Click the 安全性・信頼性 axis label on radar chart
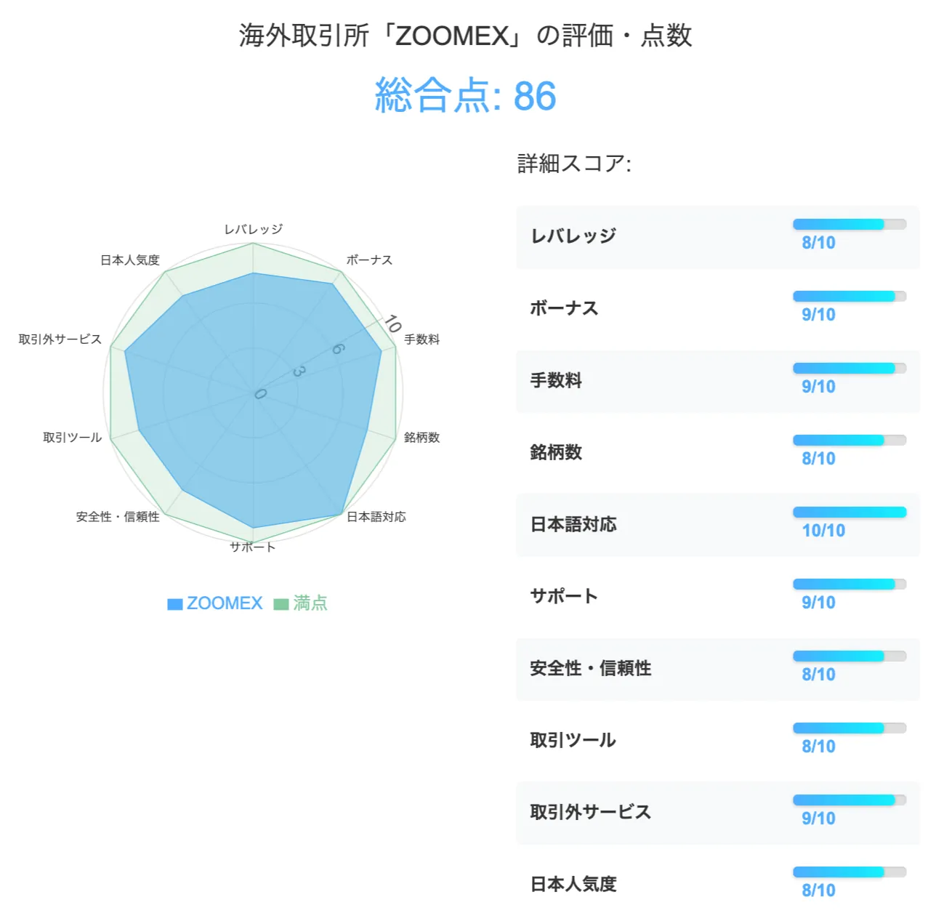 tap(118, 517)
